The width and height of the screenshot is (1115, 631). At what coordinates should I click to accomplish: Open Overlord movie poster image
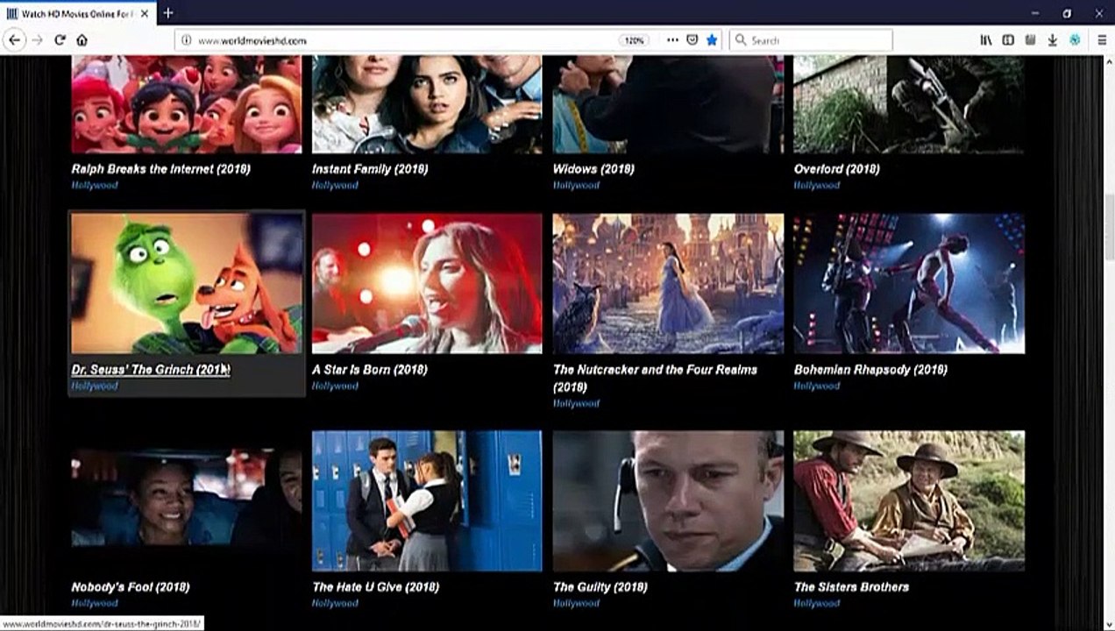pos(909,104)
